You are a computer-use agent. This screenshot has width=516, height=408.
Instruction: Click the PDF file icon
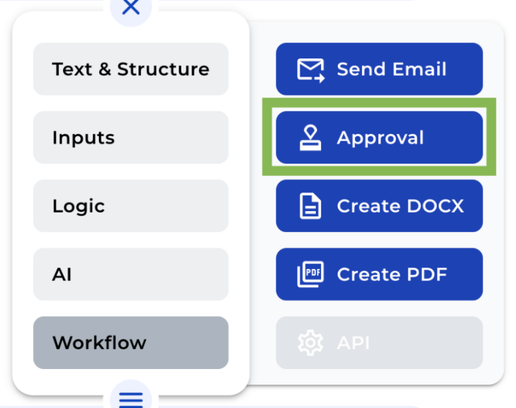pyautogui.click(x=310, y=274)
